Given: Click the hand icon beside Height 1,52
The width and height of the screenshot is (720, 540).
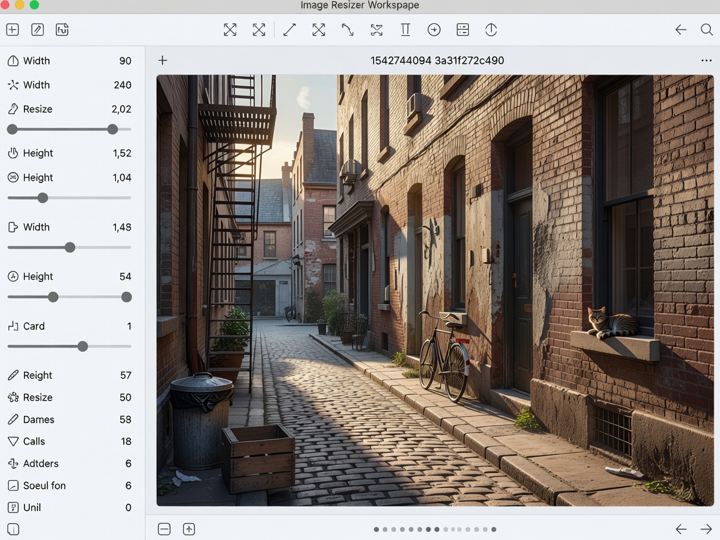Looking at the screenshot, I should pos(13,153).
